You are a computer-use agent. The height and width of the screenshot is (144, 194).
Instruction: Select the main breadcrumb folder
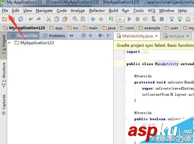pyautogui.click(x=90, y=28)
